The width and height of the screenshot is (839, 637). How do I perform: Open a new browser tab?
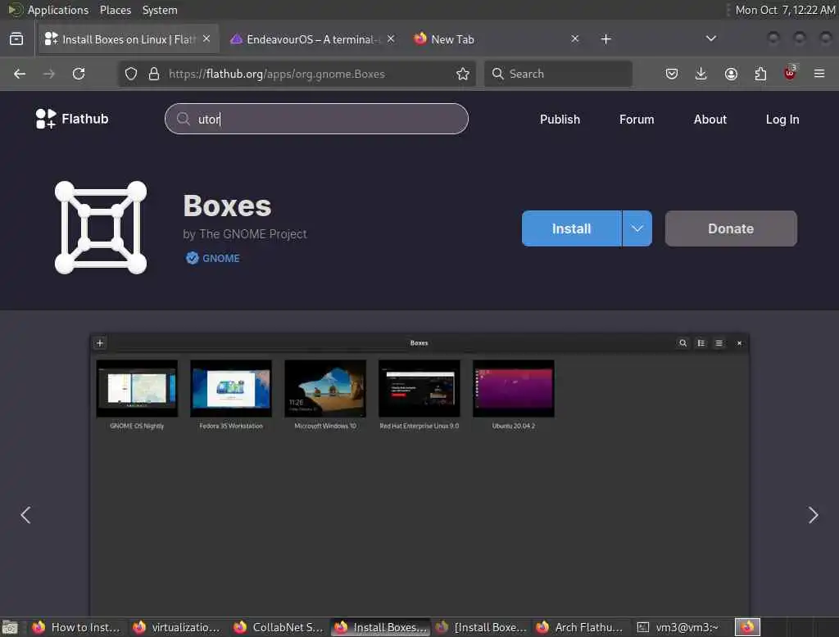(x=605, y=39)
